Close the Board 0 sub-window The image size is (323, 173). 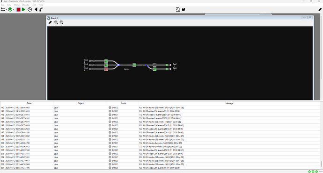point(310,18)
